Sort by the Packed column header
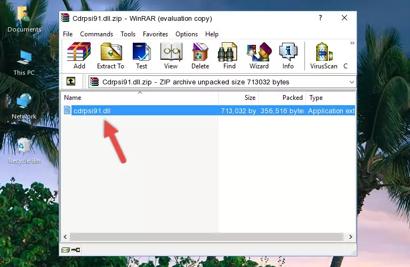This screenshot has height=267, width=410. coord(282,98)
